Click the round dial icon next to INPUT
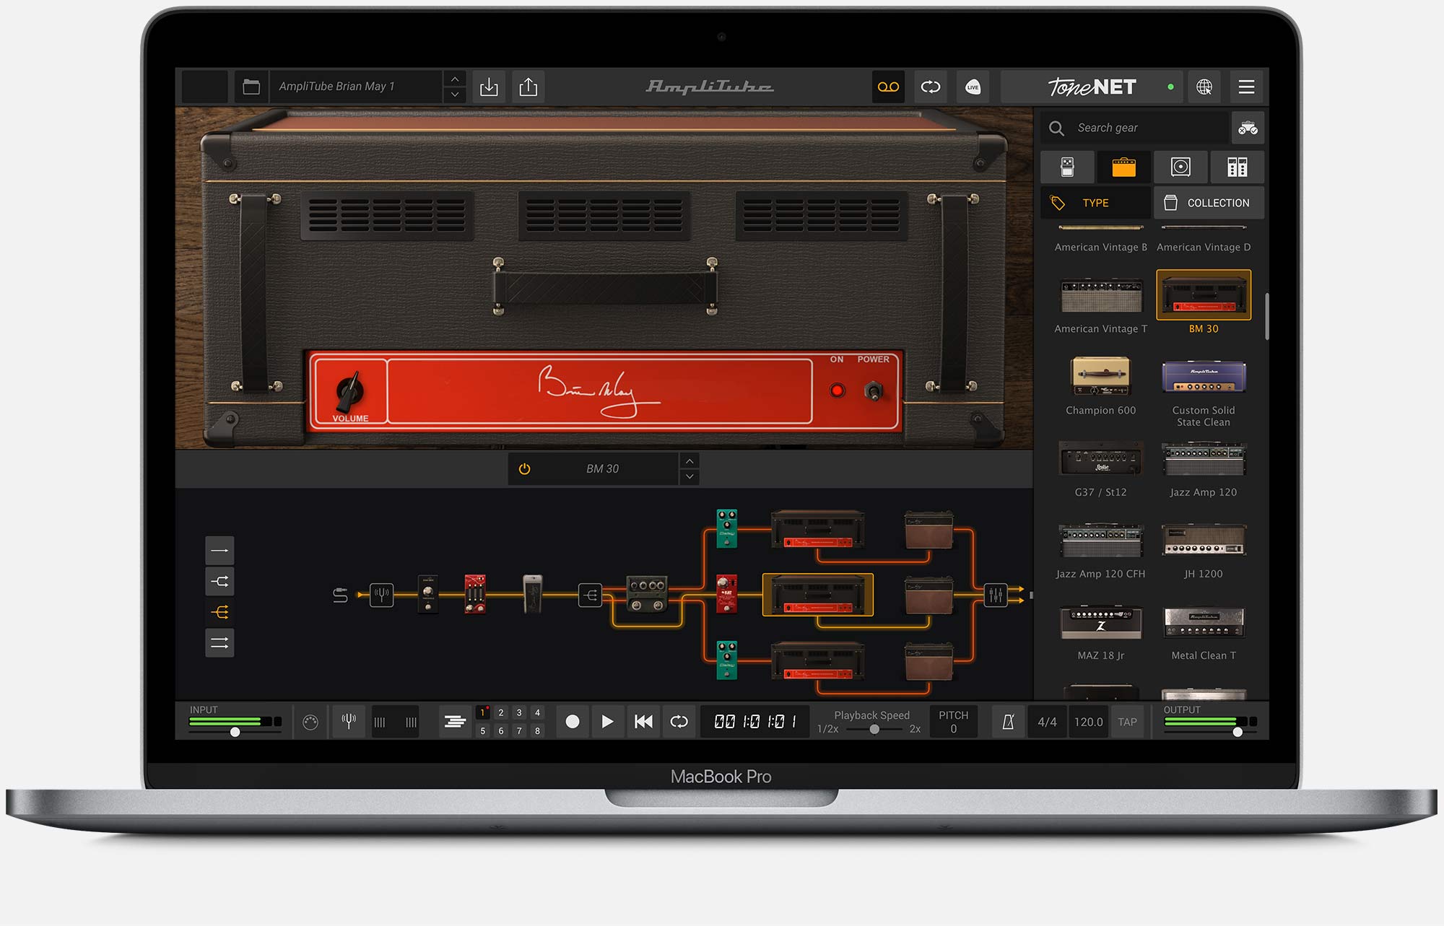 pos(310,722)
